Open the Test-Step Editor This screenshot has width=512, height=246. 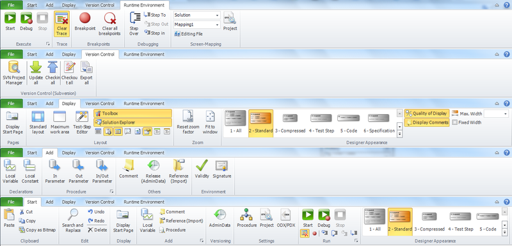(82, 122)
